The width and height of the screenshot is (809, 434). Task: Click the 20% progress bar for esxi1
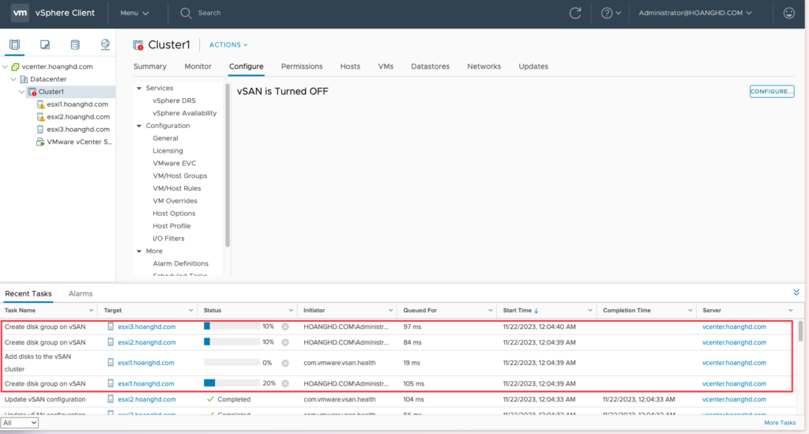tap(231, 383)
